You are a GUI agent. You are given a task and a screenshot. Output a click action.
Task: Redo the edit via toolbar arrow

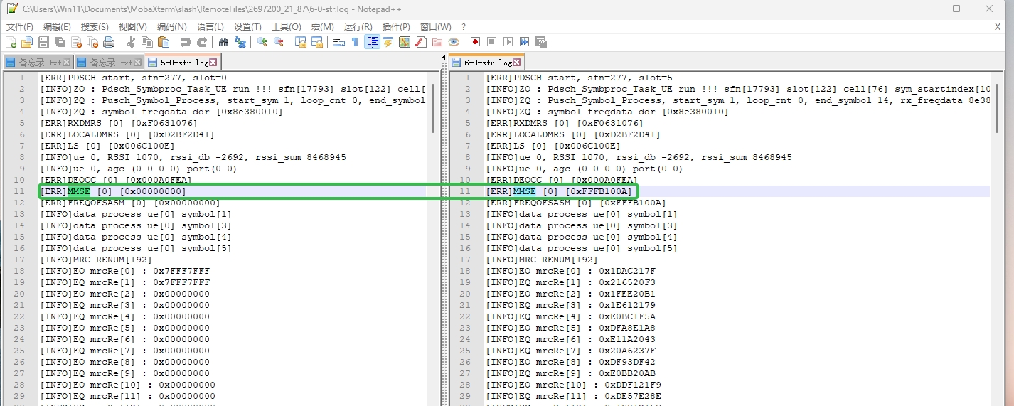201,42
